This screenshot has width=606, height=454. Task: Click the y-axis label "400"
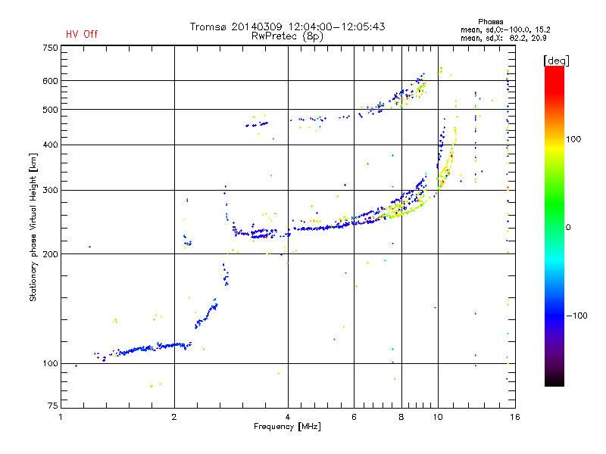pyautogui.click(x=50, y=145)
